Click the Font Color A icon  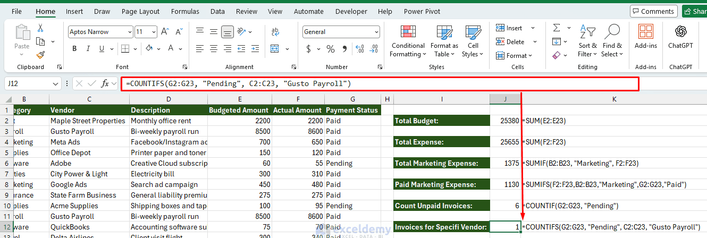[172, 49]
